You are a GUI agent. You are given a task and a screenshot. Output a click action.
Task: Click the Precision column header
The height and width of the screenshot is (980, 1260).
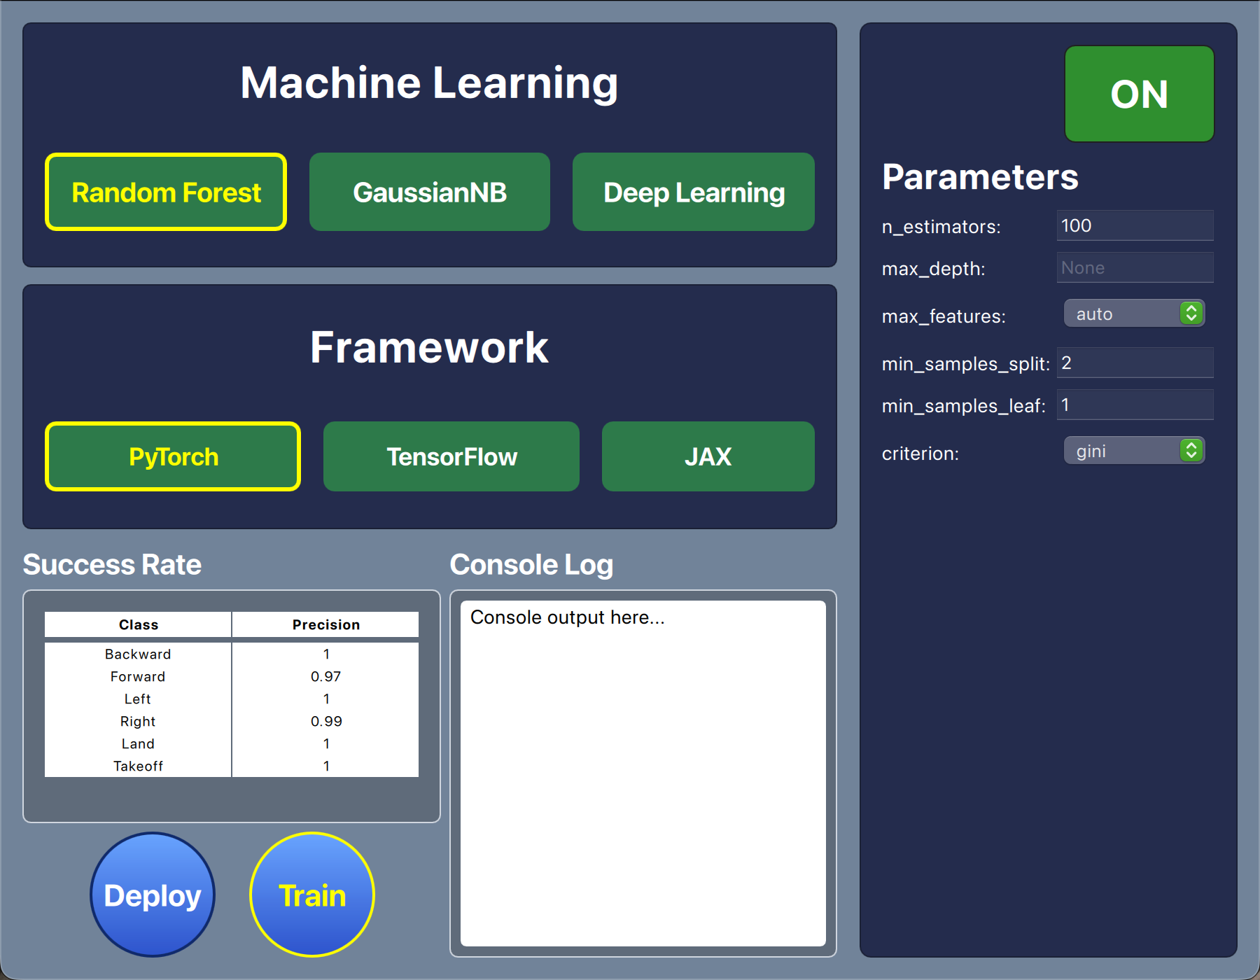click(325, 624)
